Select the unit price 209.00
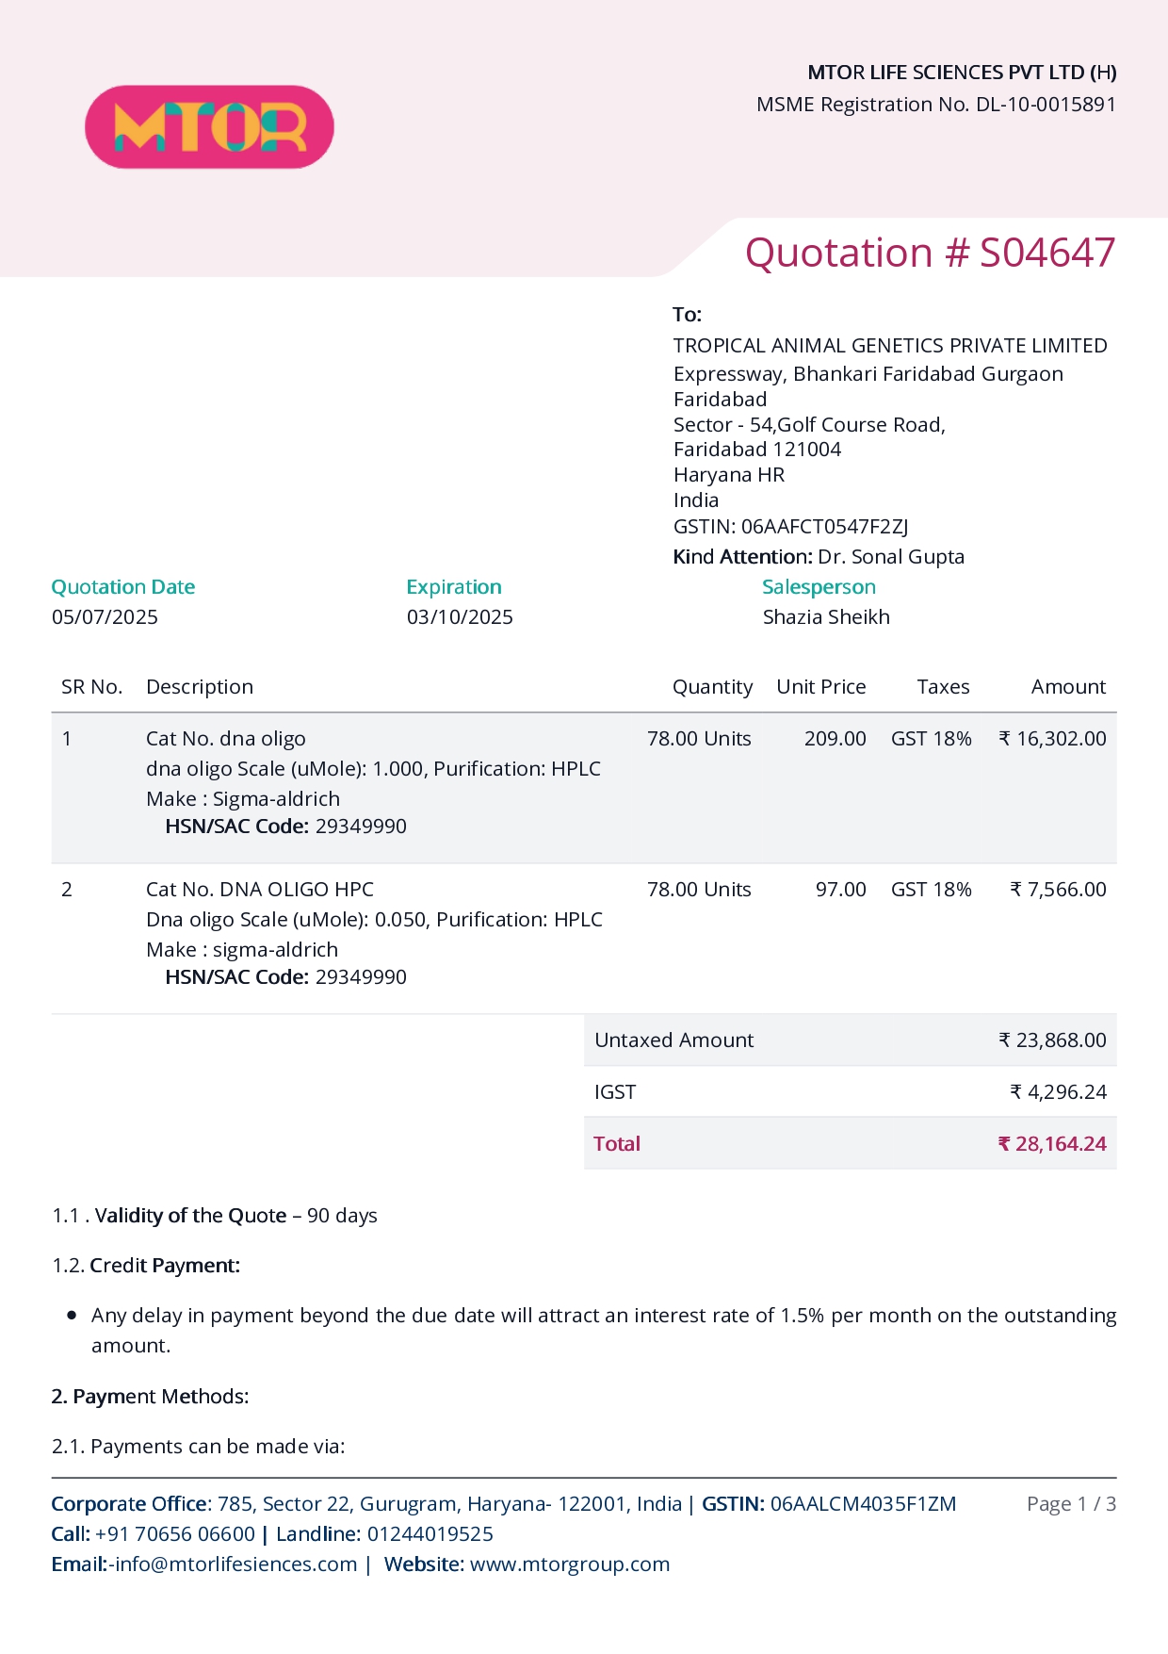The width and height of the screenshot is (1168, 1654). tap(835, 739)
